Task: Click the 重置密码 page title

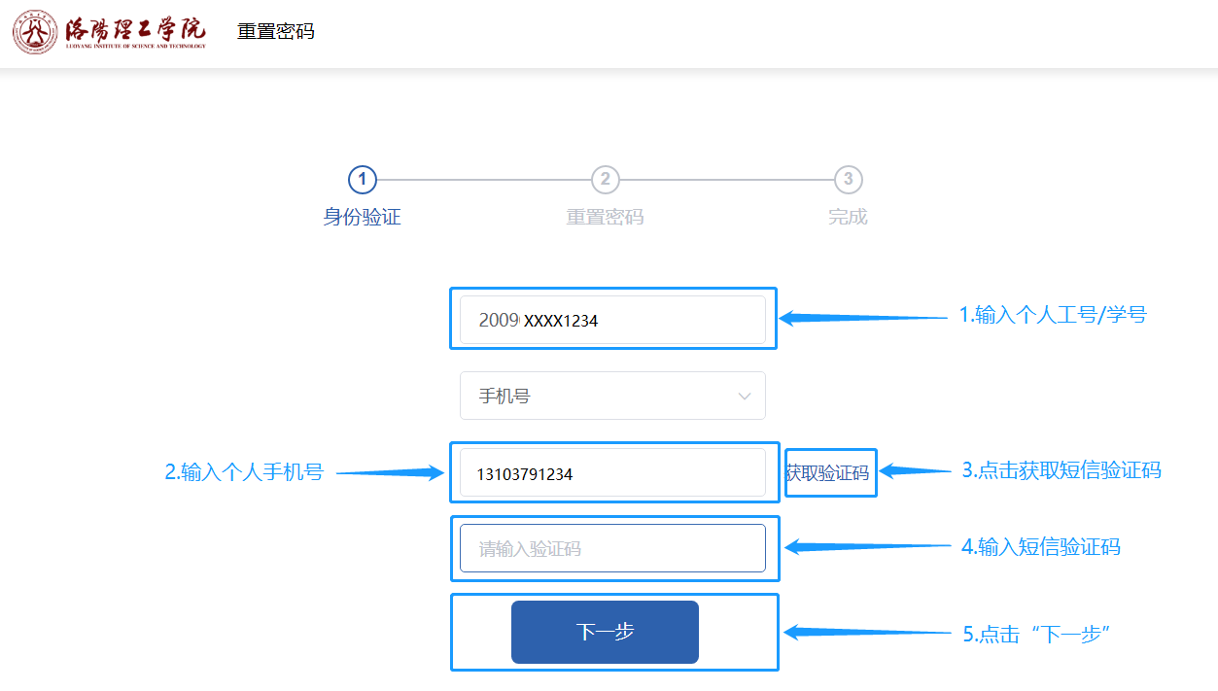Action: pyautogui.click(x=276, y=31)
